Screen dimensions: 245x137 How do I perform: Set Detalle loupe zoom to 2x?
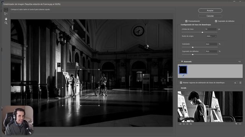click(x=187, y=124)
